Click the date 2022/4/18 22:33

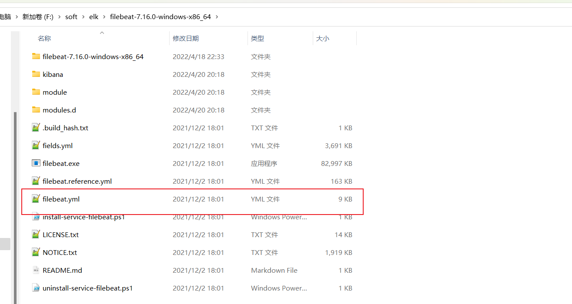(x=198, y=56)
